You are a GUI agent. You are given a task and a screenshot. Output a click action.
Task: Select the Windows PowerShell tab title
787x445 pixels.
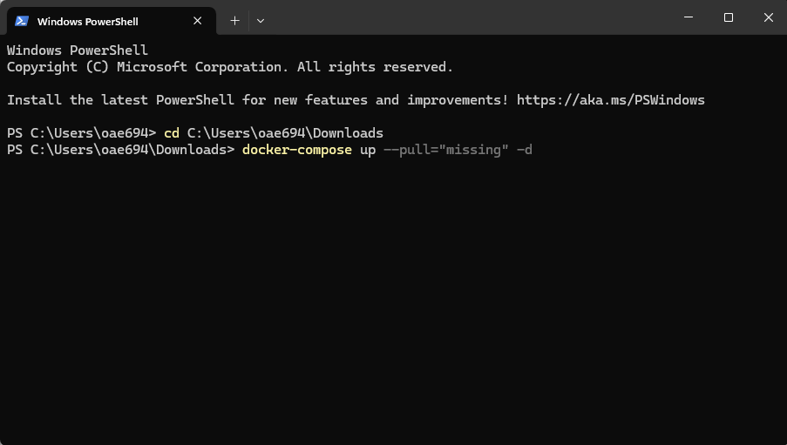[x=87, y=21]
